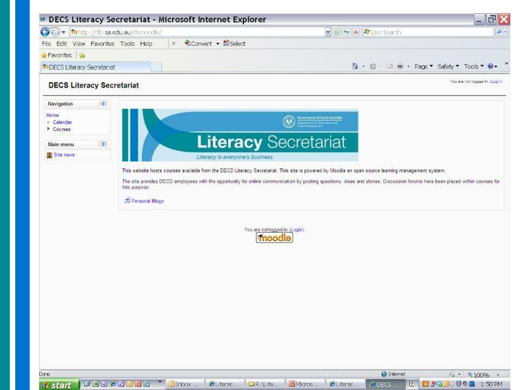
Task: Click the Feeds icon in command bar
Action: point(373,67)
